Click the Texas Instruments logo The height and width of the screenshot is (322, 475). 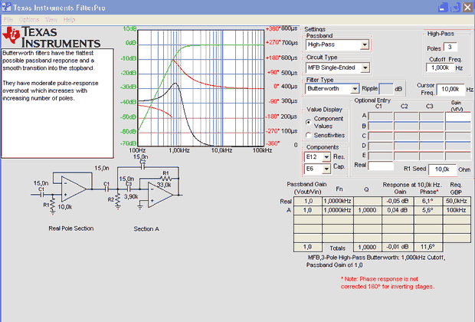click(x=51, y=38)
